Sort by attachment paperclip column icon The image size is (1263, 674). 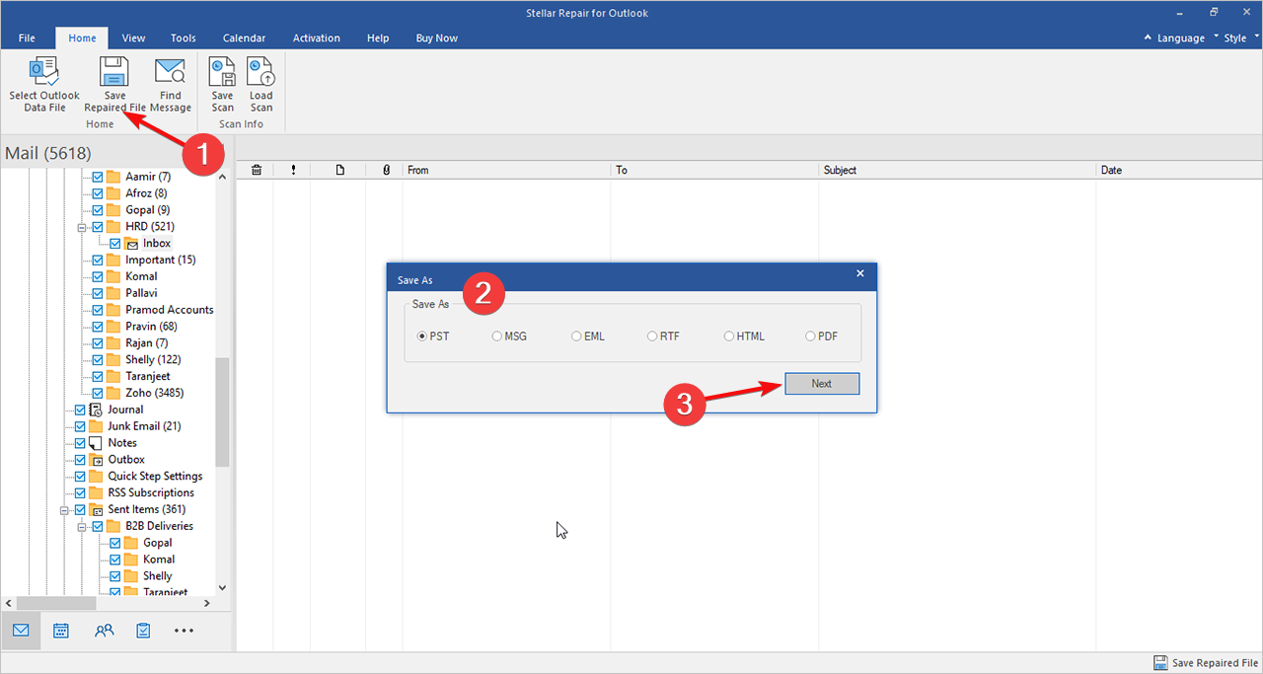(x=387, y=170)
